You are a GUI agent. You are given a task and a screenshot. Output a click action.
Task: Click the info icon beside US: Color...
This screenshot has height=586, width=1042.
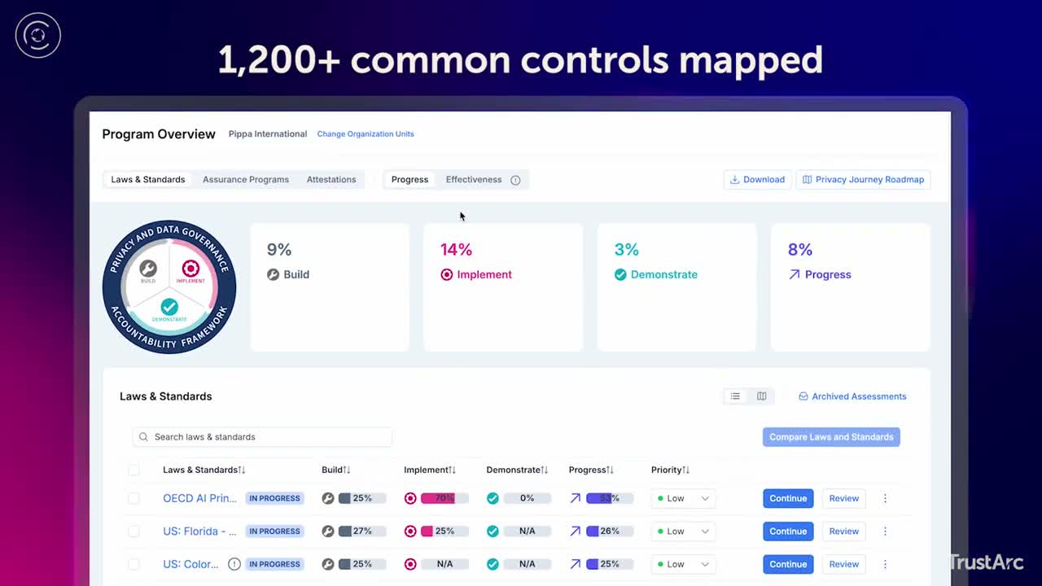click(234, 564)
